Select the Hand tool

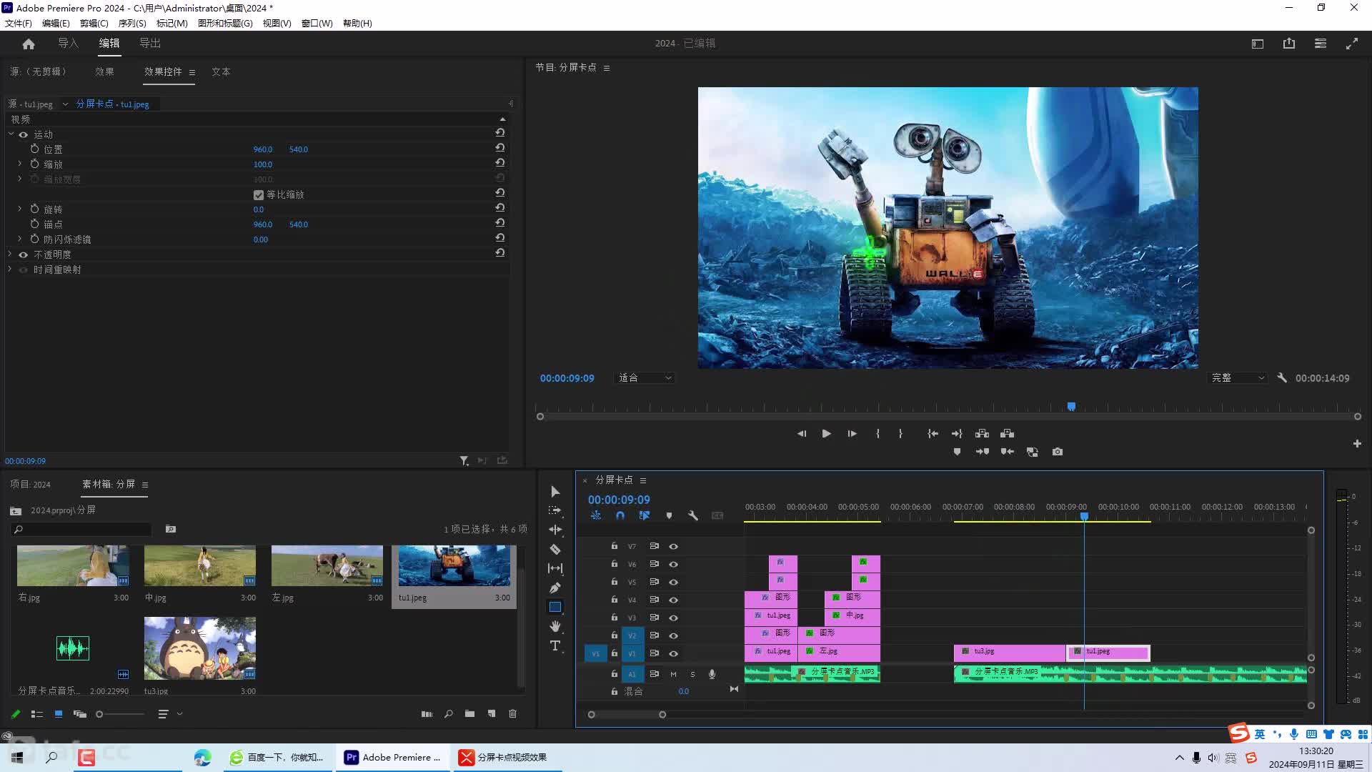tap(555, 626)
